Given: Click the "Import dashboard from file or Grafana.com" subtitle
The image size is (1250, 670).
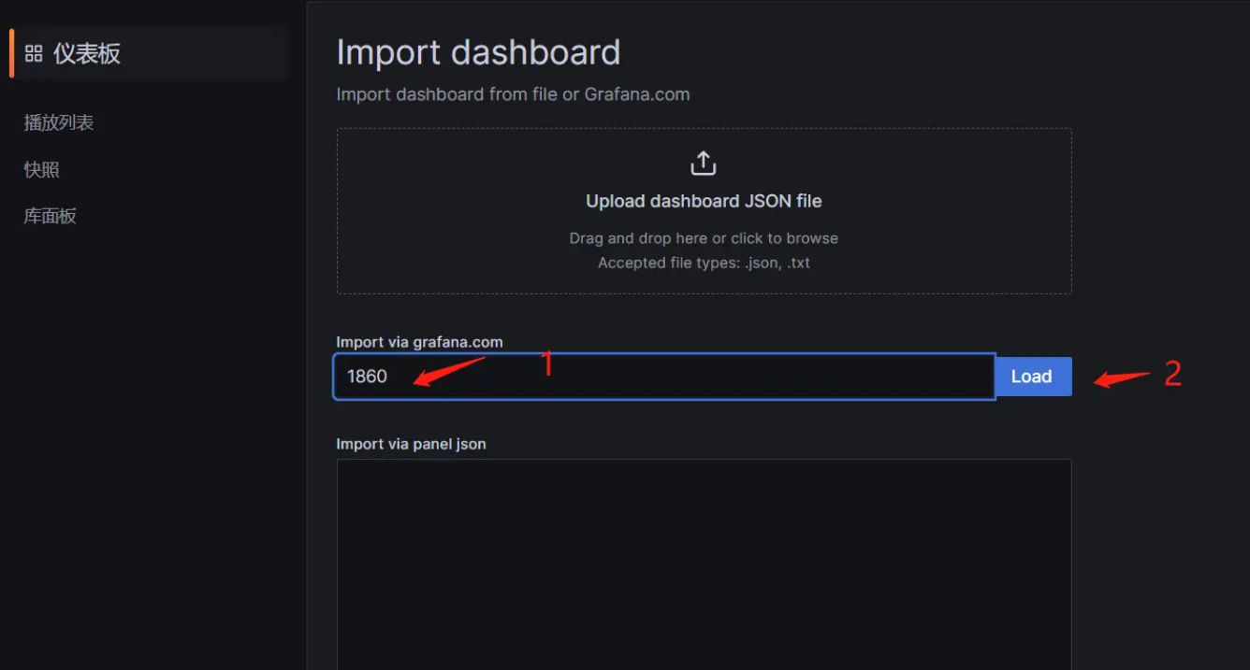Looking at the screenshot, I should (x=513, y=94).
